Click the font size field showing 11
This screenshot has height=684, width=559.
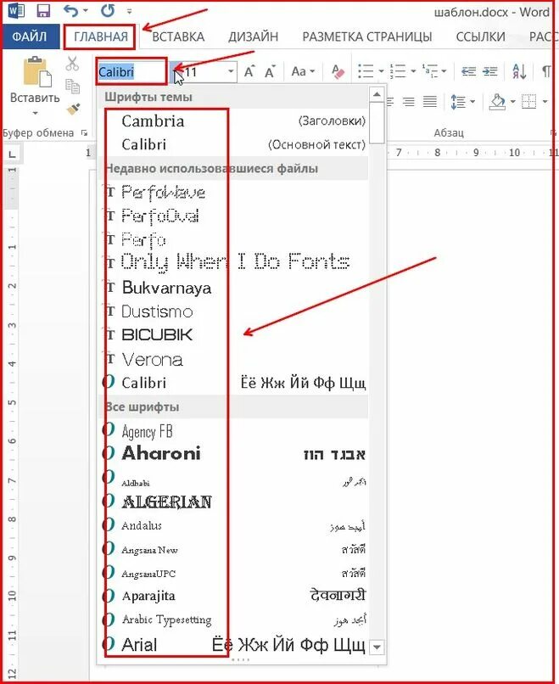[x=203, y=71]
